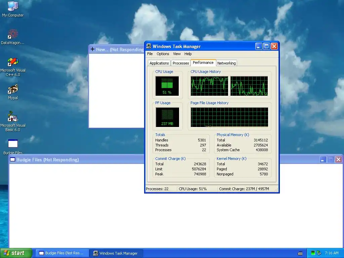The image size is (344, 258).
Task: Switch to the Applications tab
Action: point(159,63)
